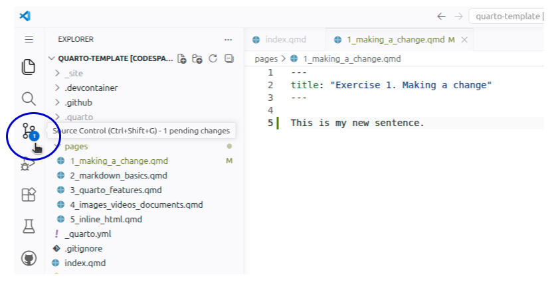Image resolution: width=558 pixels, height=292 pixels.
Task: Open 3_quarto_features.qmd file
Action: (x=116, y=190)
